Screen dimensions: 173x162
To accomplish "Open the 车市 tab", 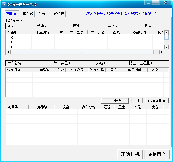I will [42, 14].
